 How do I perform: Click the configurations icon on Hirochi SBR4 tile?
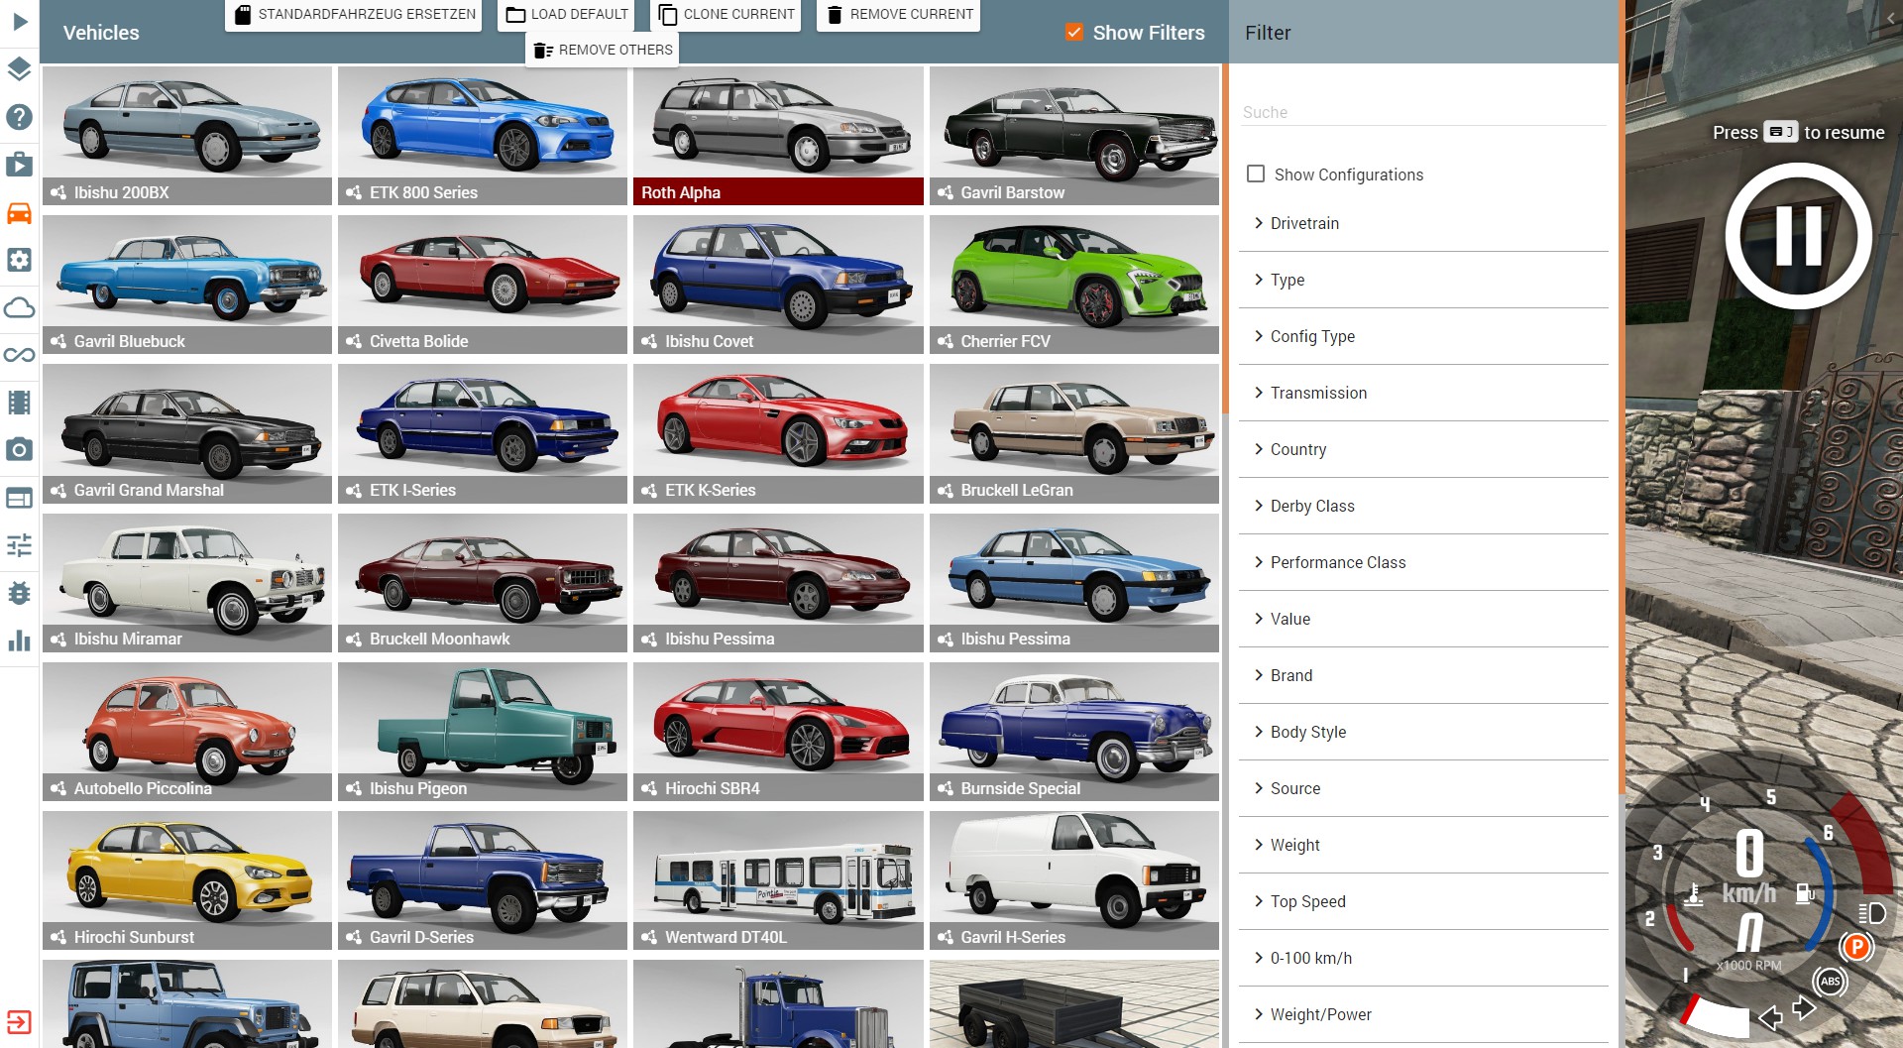[x=649, y=788]
